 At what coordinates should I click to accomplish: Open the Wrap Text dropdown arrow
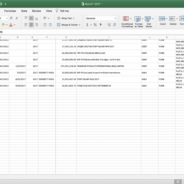74,18
